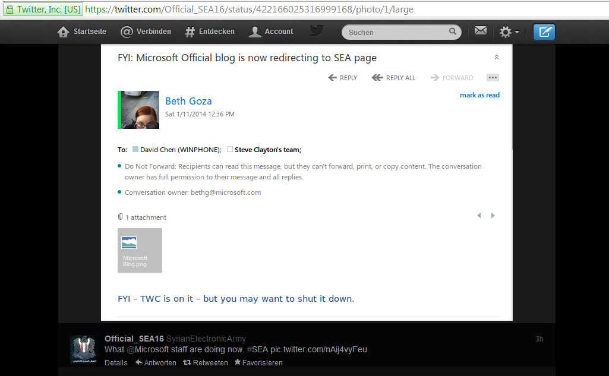The width and height of the screenshot is (609, 376).
Task: Click the paperclip attachment icon
Action: point(121,217)
